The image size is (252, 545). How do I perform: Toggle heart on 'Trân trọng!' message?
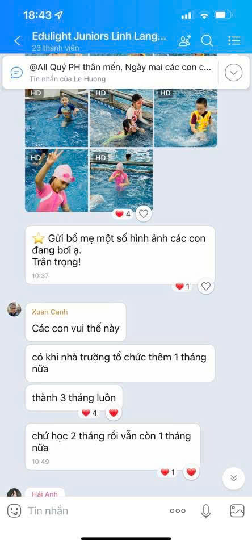206,286
